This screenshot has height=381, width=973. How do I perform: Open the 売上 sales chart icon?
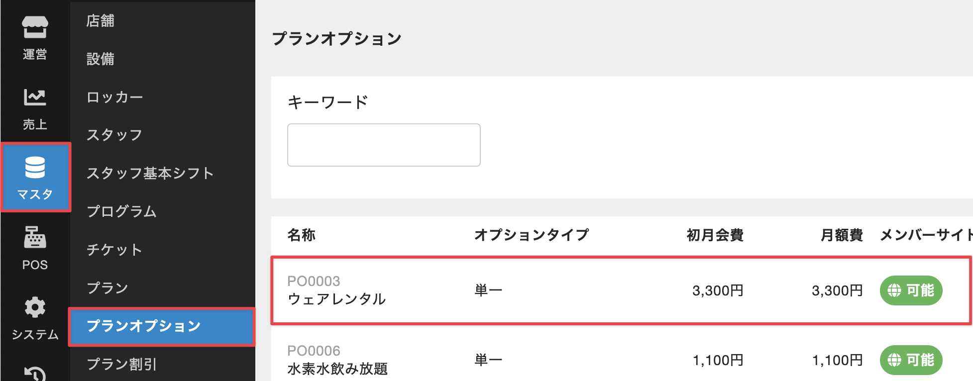pos(35,108)
